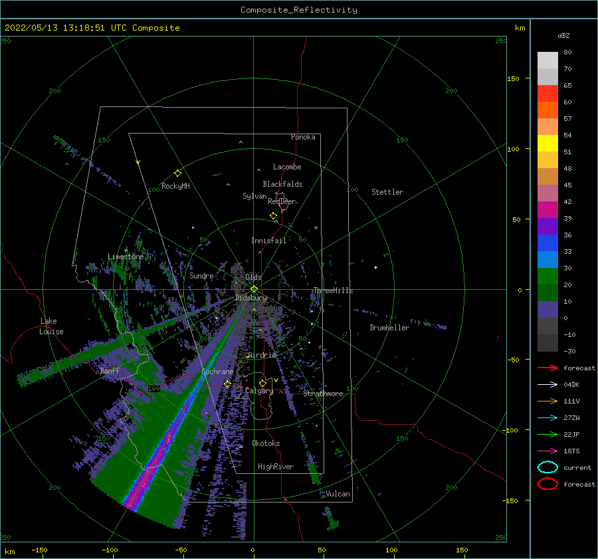598x559 pixels.
Task: Select the Drumheller label
Action: 389,328
